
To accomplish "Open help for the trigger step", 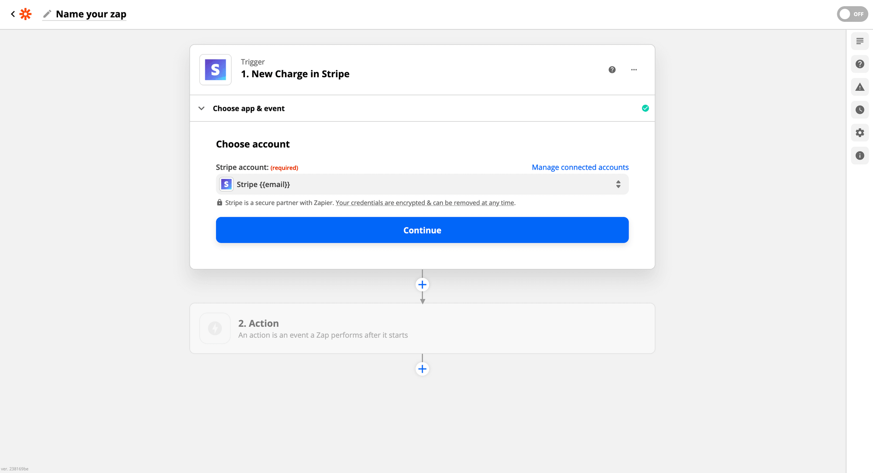I will click(612, 70).
